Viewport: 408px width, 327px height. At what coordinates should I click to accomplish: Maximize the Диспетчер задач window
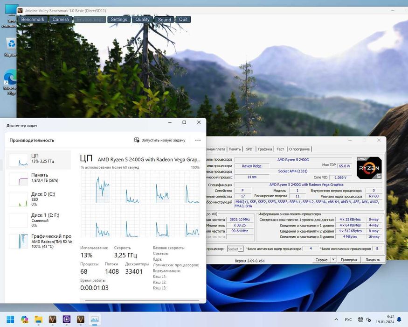tap(184, 122)
